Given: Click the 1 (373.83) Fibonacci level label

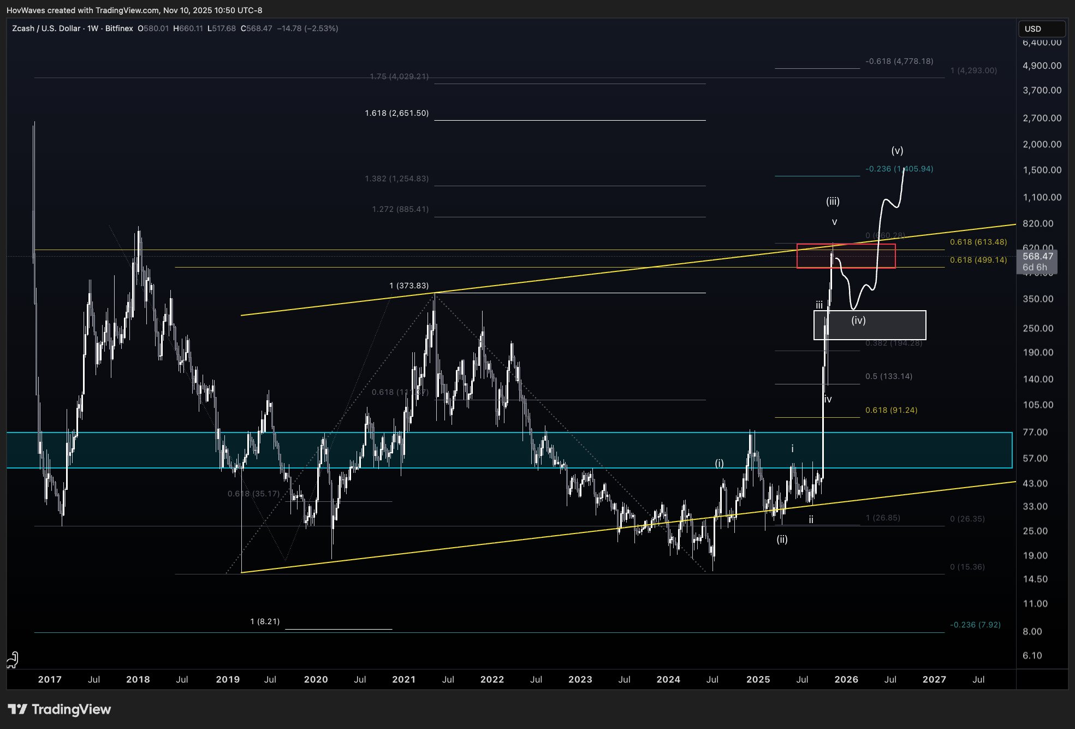Looking at the screenshot, I should [x=409, y=286].
